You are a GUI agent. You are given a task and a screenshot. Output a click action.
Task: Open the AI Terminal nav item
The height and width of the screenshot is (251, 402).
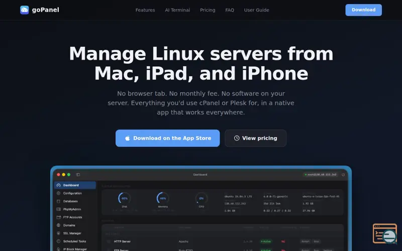pos(177,10)
